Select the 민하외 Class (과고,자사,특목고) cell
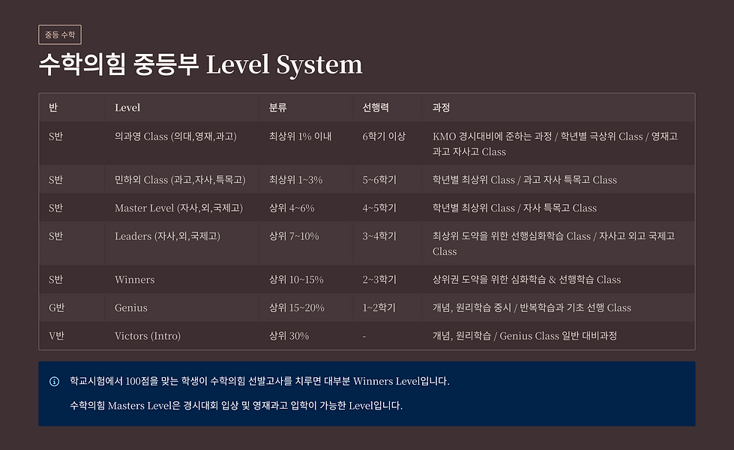The width and height of the screenshot is (734, 450). pyautogui.click(x=180, y=180)
